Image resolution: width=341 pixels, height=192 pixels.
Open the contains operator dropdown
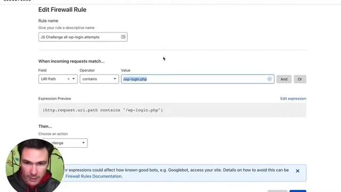99,79
